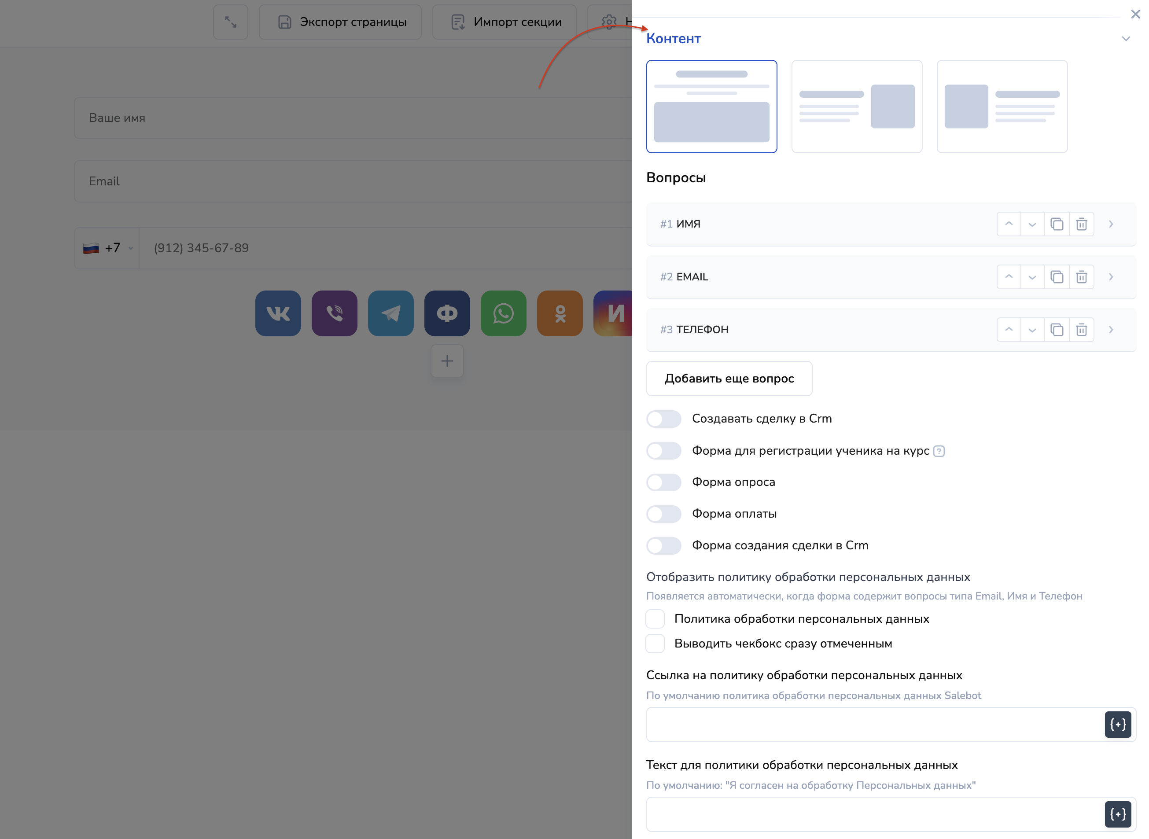The image size is (1149, 839).
Task: Click the Telegram messenger icon
Action: [x=390, y=313]
